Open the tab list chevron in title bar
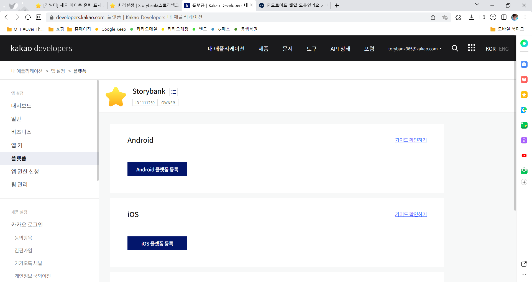Image resolution: width=532 pixels, height=282 pixels. [477, 4]
